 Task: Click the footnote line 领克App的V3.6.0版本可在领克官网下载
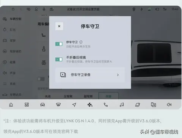pyautogui.click(x=41, y=132)
